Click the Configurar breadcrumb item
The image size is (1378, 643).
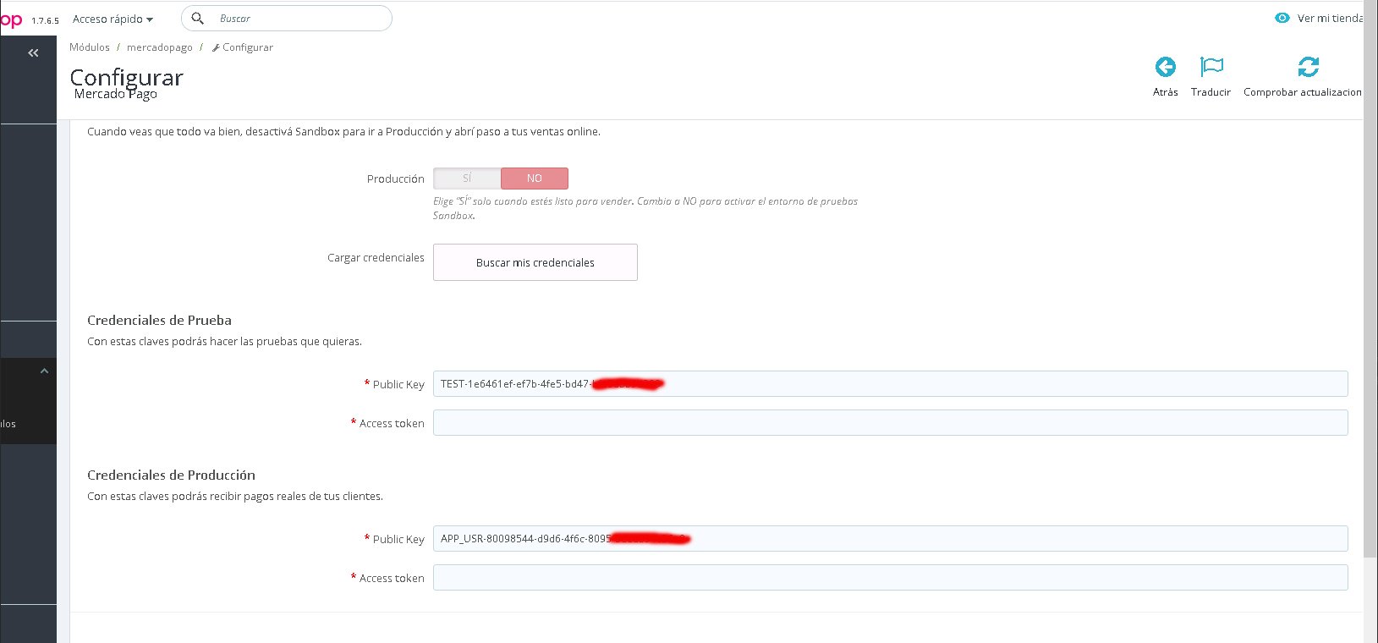tap(243, 47)
